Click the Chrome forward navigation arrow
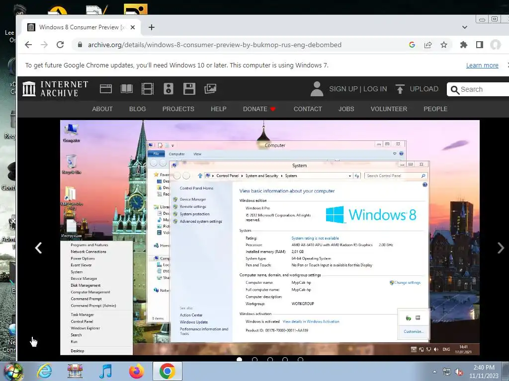The height and width of the screenshot is (381, 509). click(x=44, y=45)
